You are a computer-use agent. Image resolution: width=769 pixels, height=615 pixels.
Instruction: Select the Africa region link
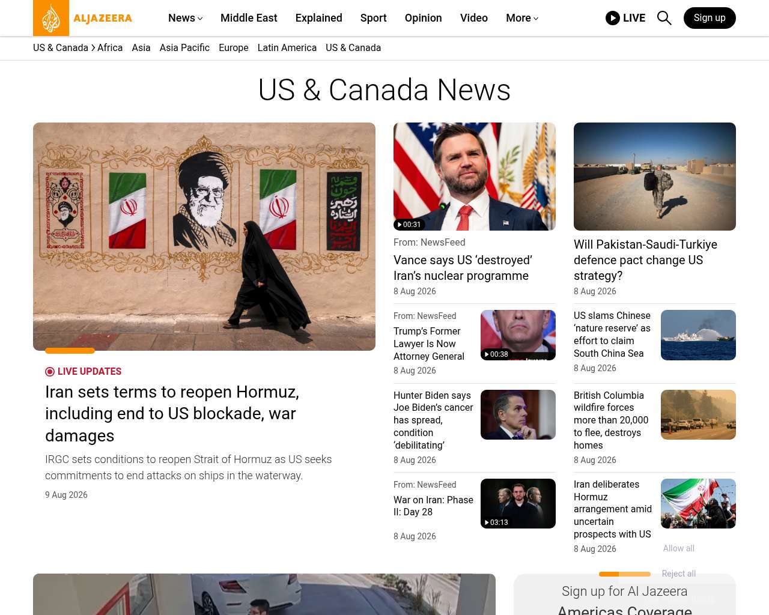(x=110, y=48)
